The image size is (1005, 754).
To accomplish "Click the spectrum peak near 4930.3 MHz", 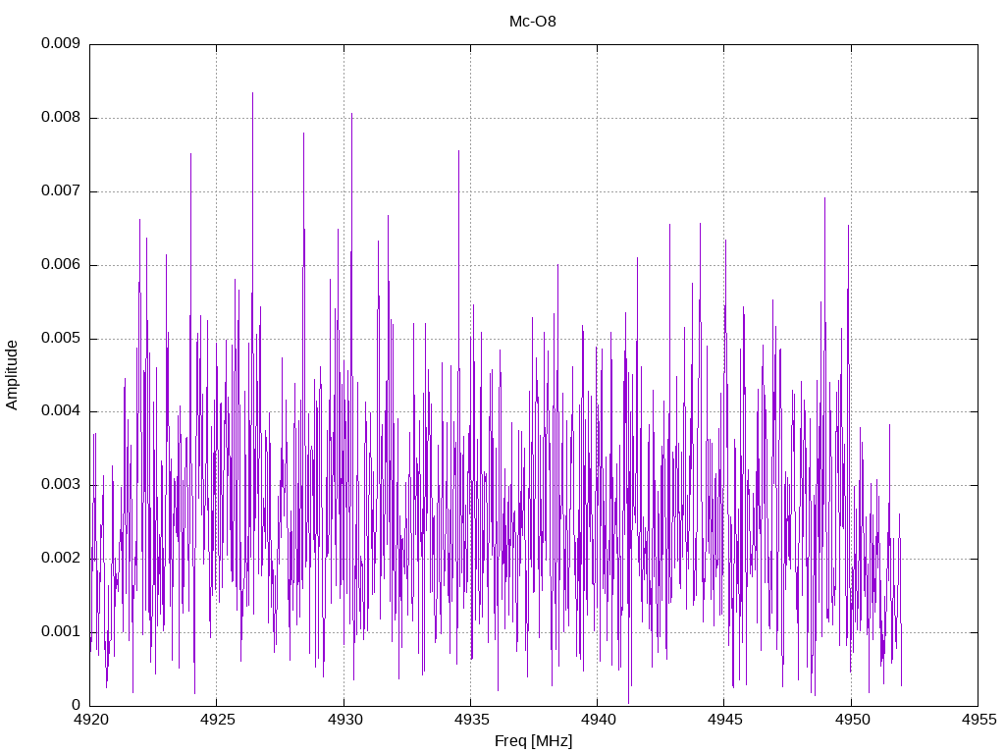I will [x=352, y=115].
